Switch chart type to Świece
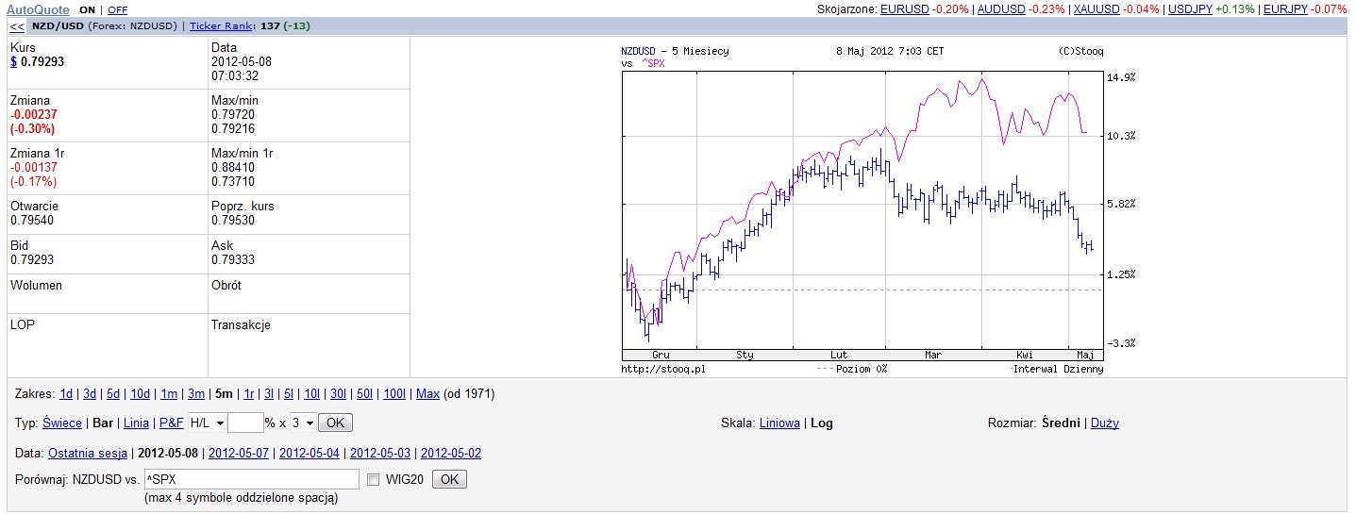1356x514 pixels. (x=64, y=423)
